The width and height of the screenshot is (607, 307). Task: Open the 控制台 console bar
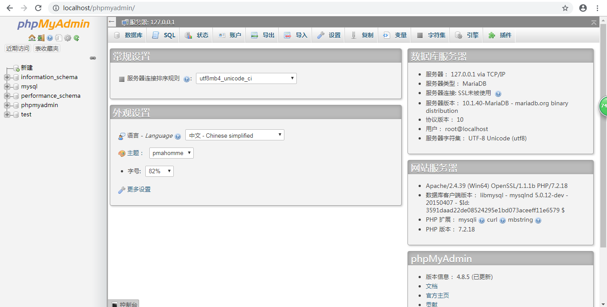pyautogui.click(x=124, y=303)
